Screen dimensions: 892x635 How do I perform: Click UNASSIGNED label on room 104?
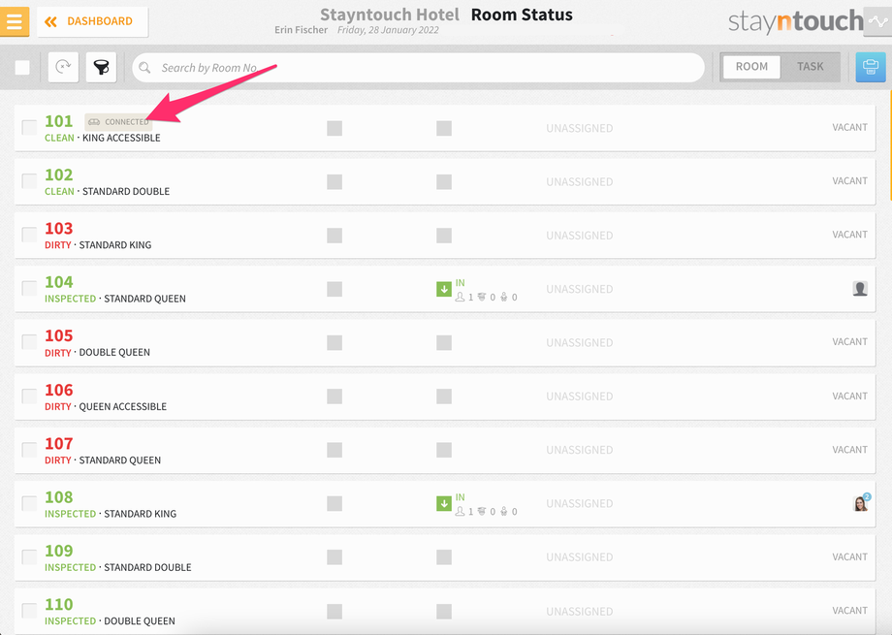(580, 289)
